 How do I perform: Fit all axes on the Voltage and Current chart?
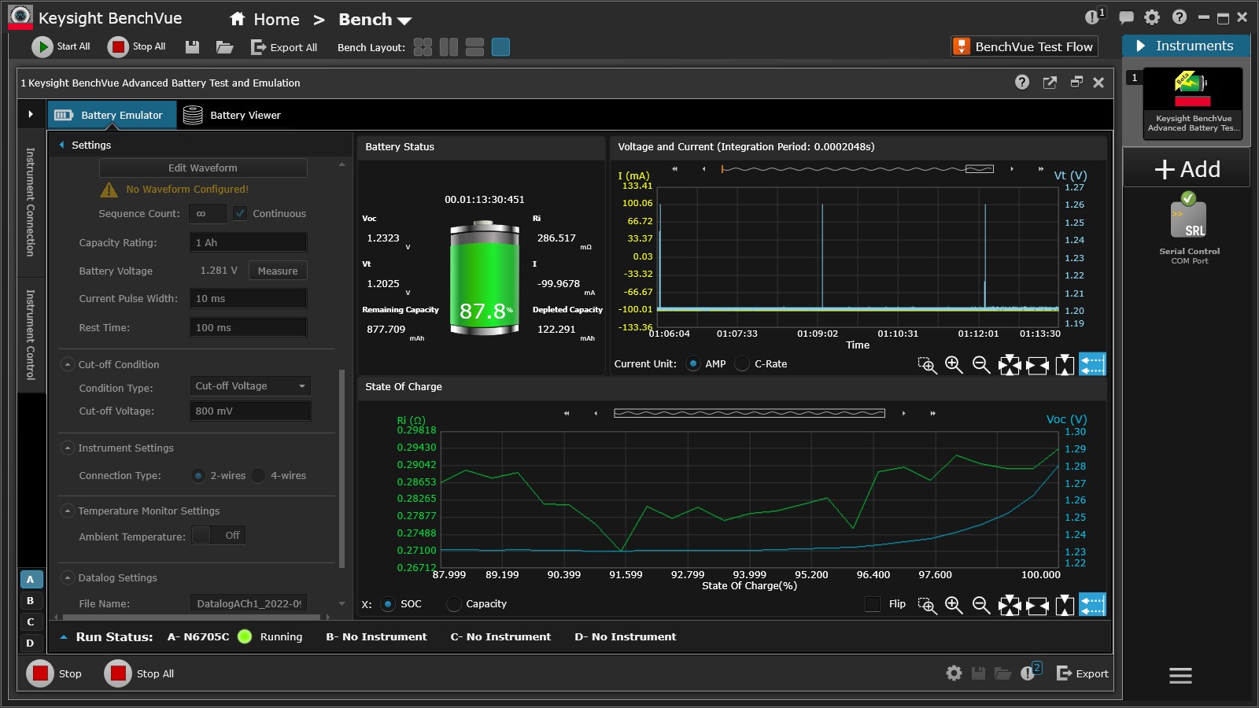[1009, 364]
